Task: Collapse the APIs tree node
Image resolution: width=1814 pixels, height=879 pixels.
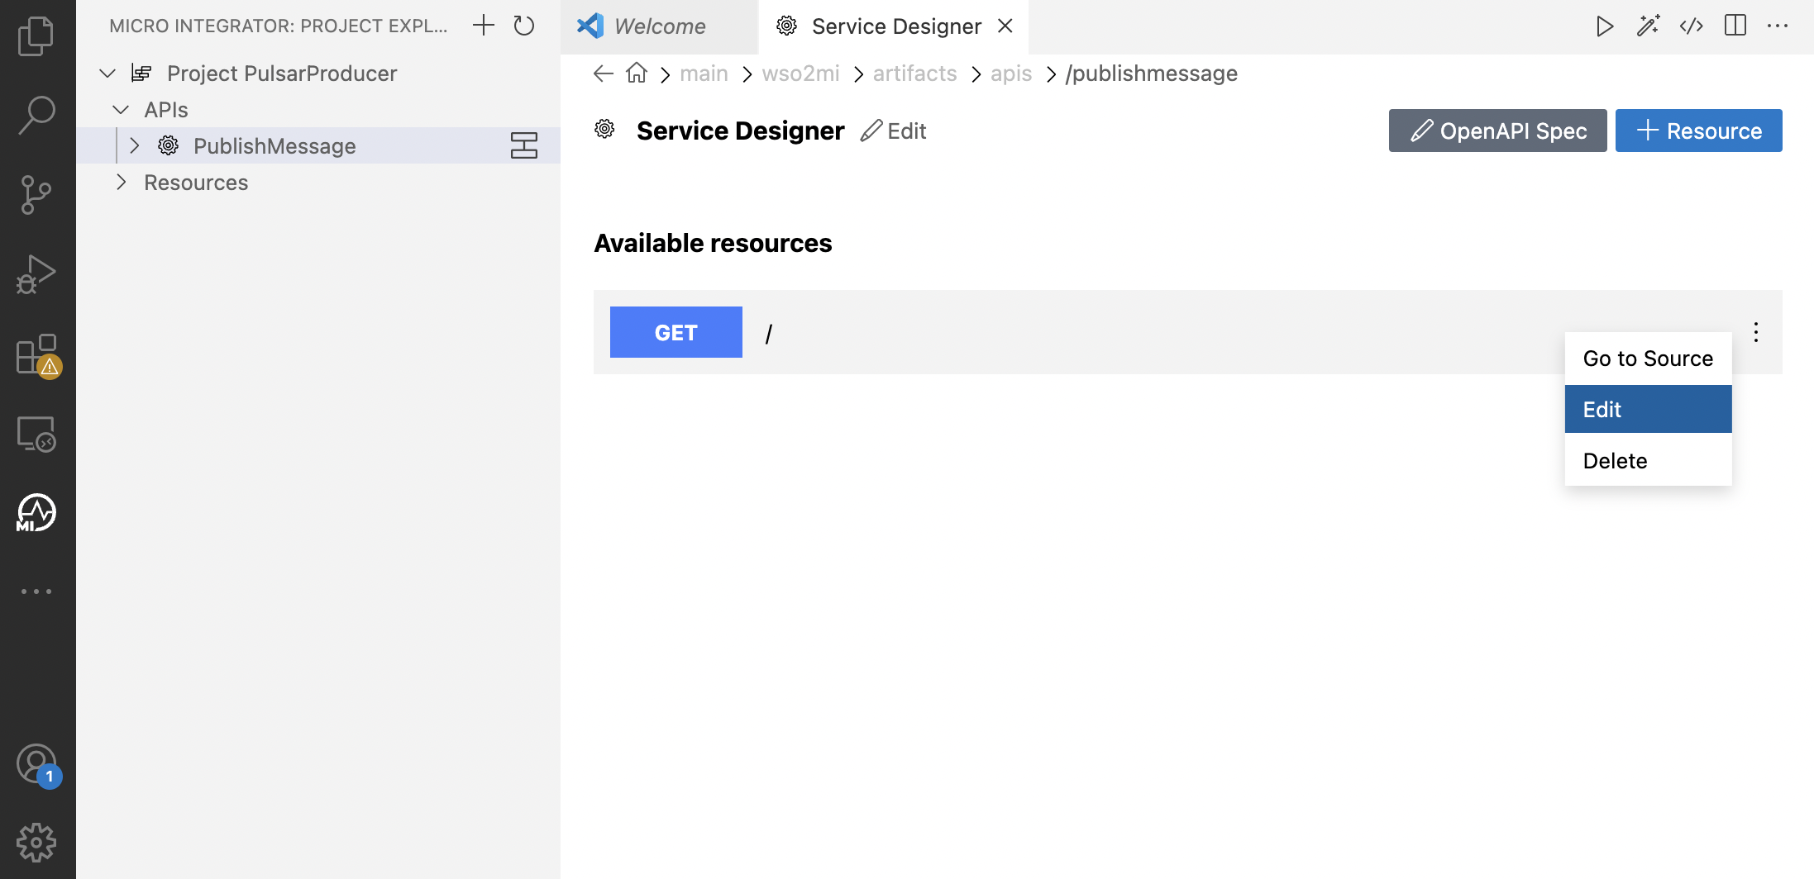Action: pyautogui.click(x=121, y=110)
